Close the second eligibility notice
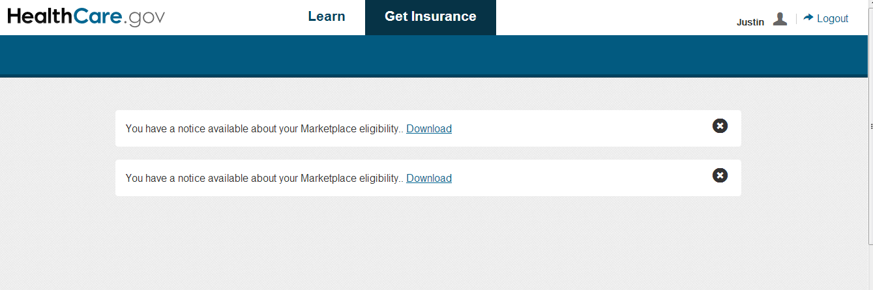 (x=720, y=175)
